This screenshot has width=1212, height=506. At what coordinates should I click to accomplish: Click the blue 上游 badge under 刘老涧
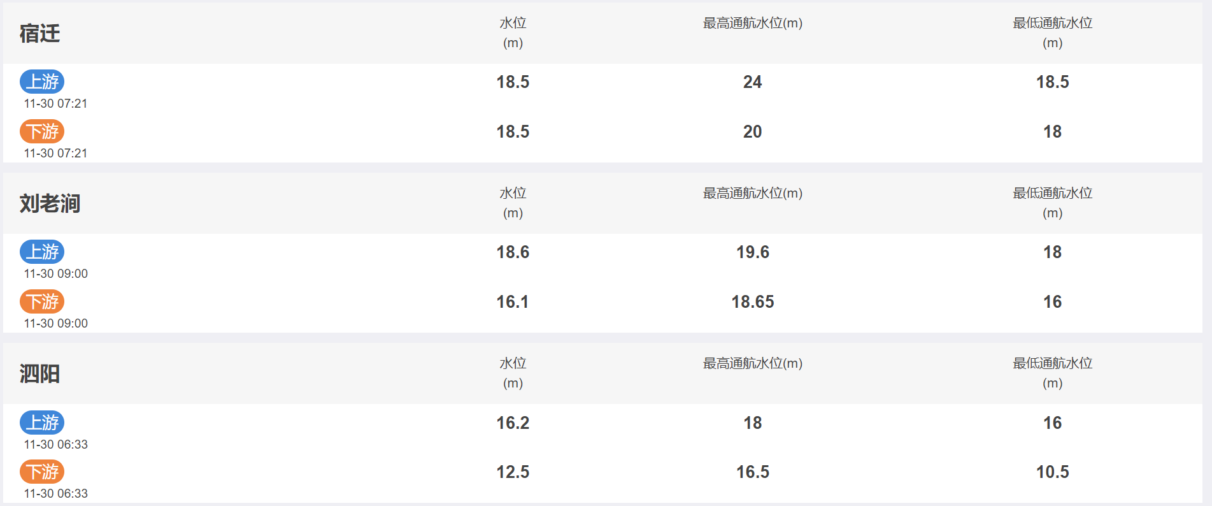click(42, 252)
